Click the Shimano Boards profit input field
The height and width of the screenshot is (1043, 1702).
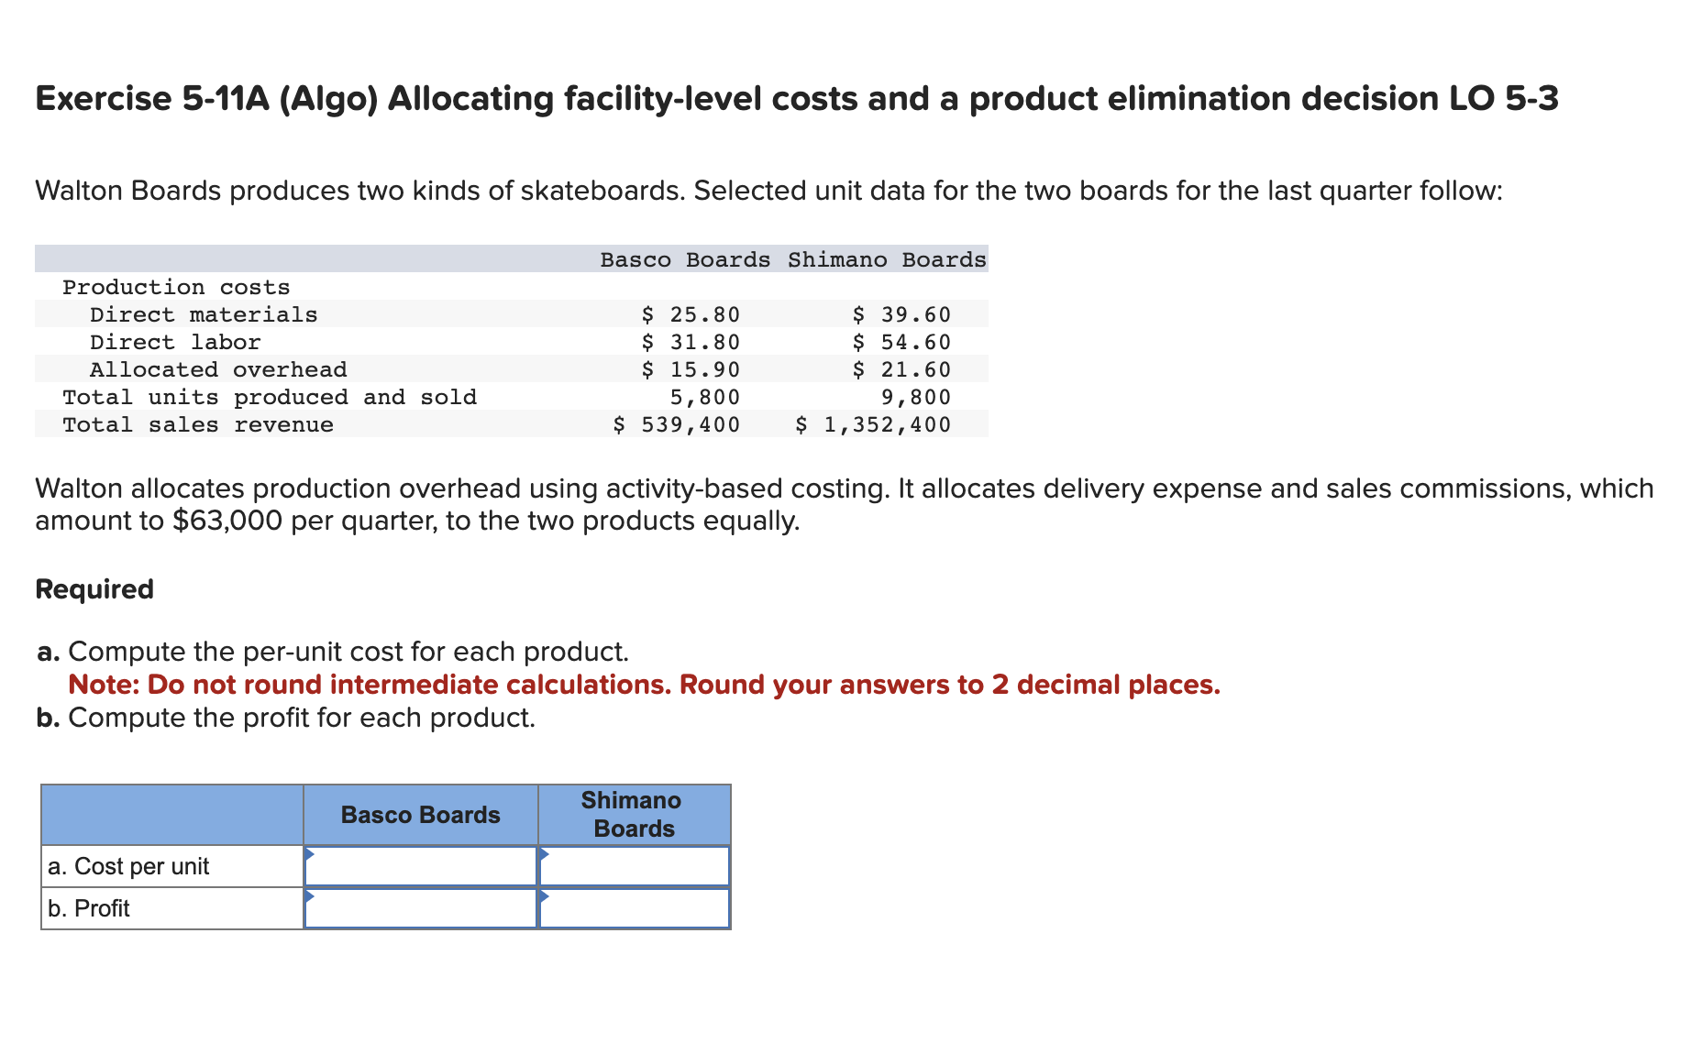click(x=635, y=907)
